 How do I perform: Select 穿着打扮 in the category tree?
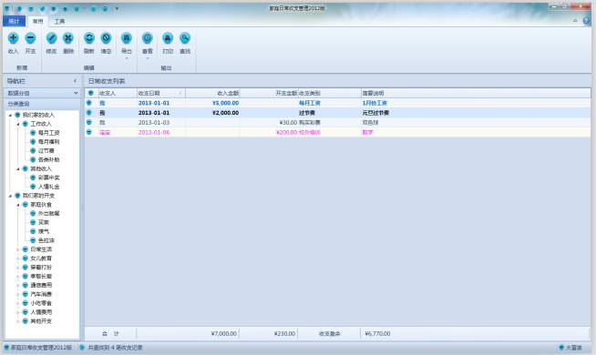pos(41,268)
